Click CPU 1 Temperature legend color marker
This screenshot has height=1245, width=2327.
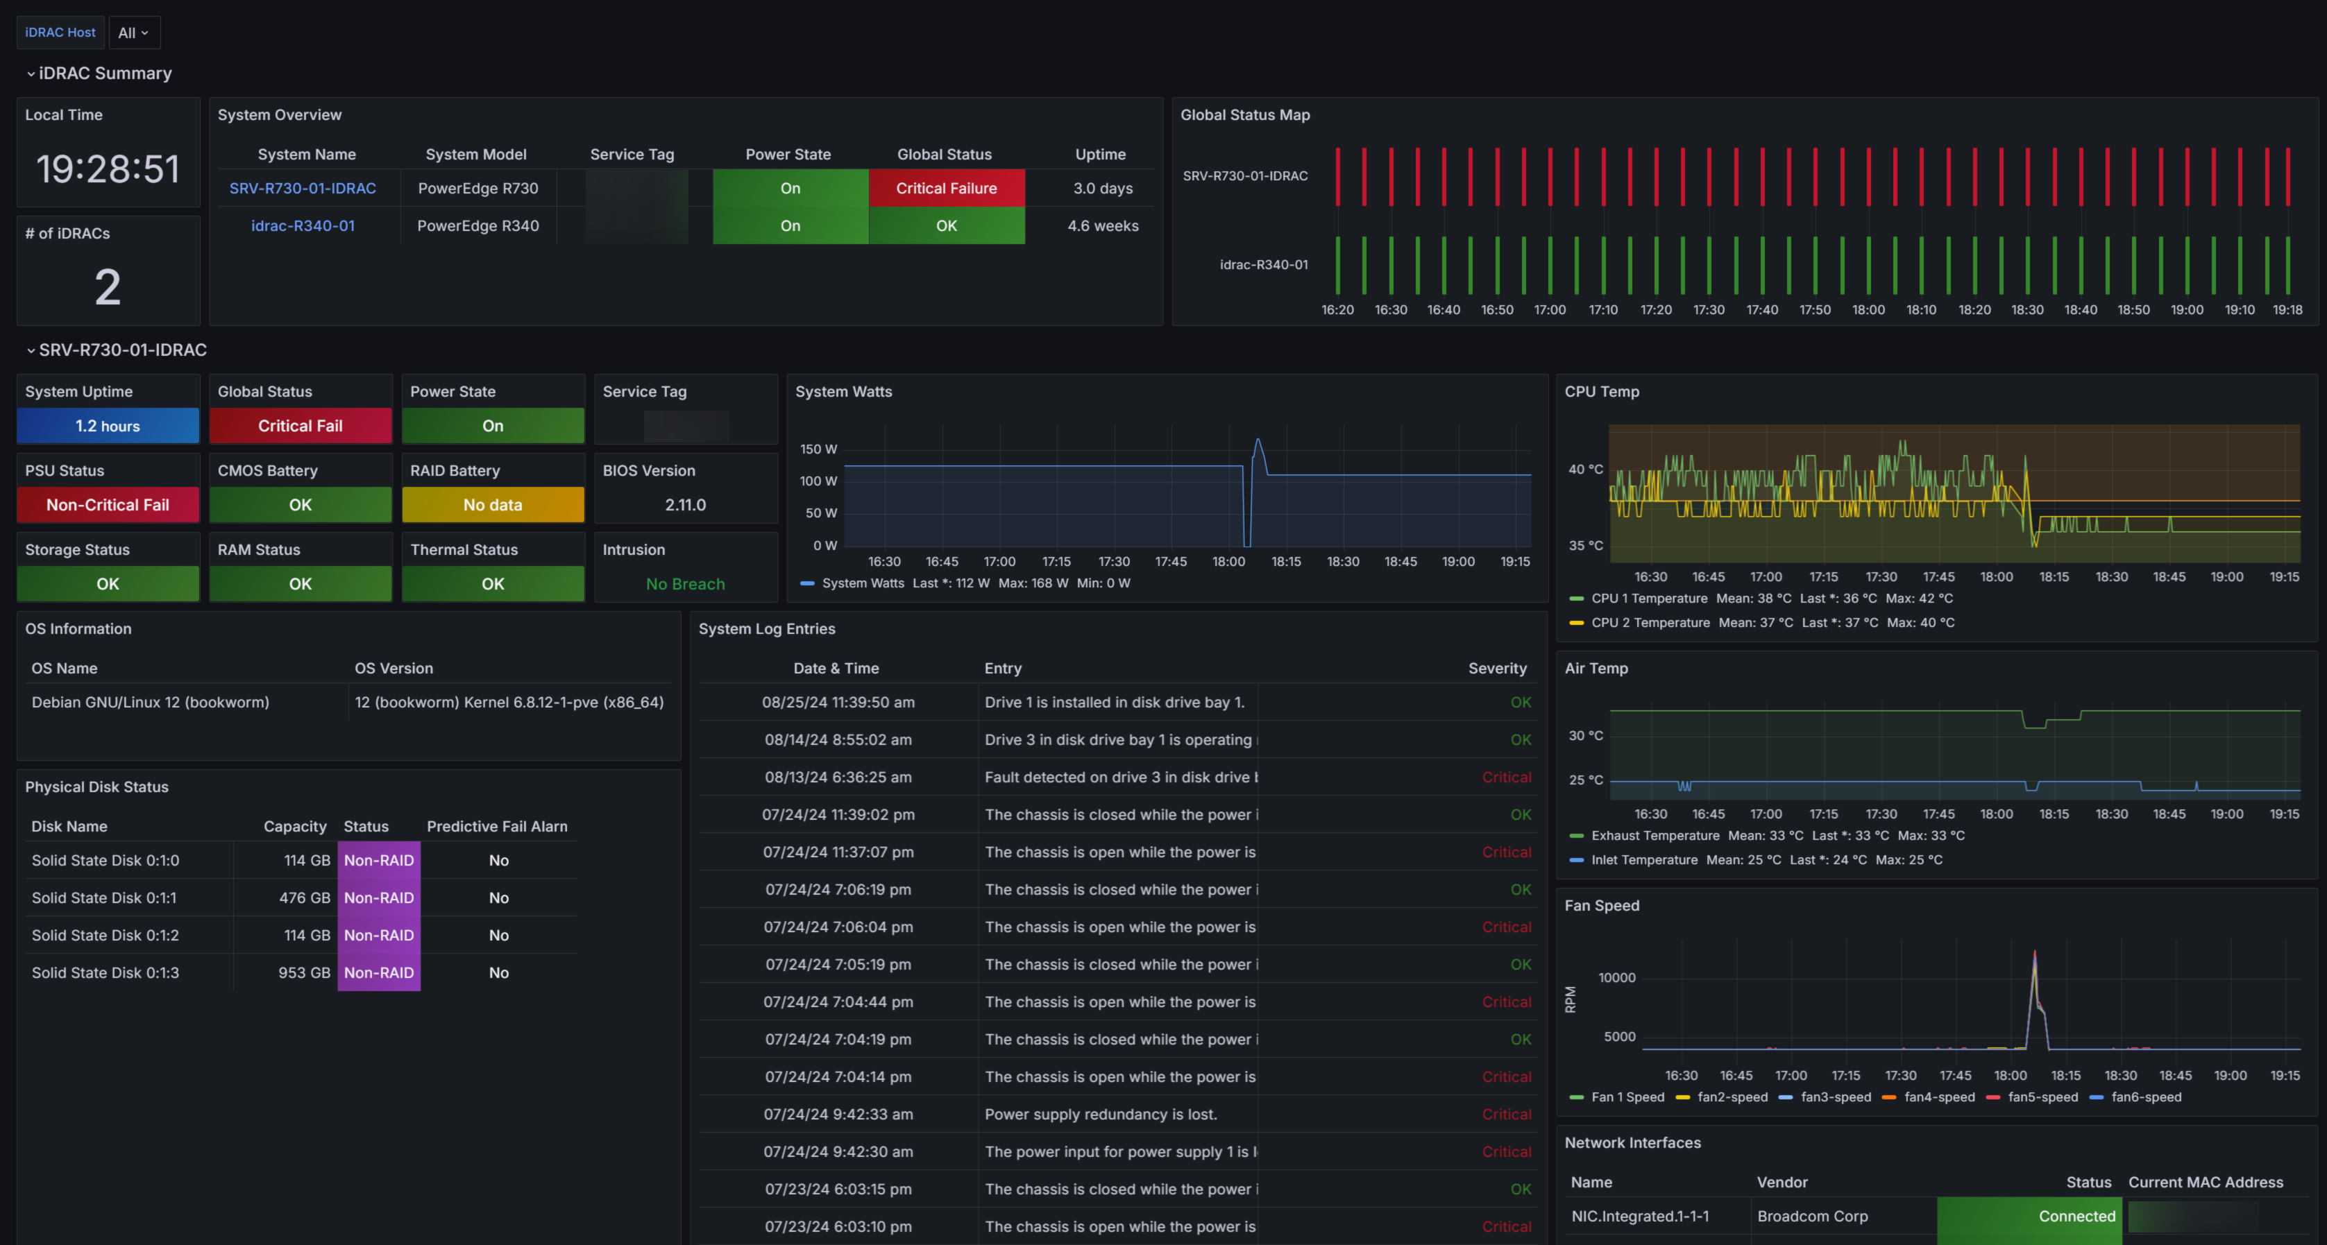coord(1576,599)
